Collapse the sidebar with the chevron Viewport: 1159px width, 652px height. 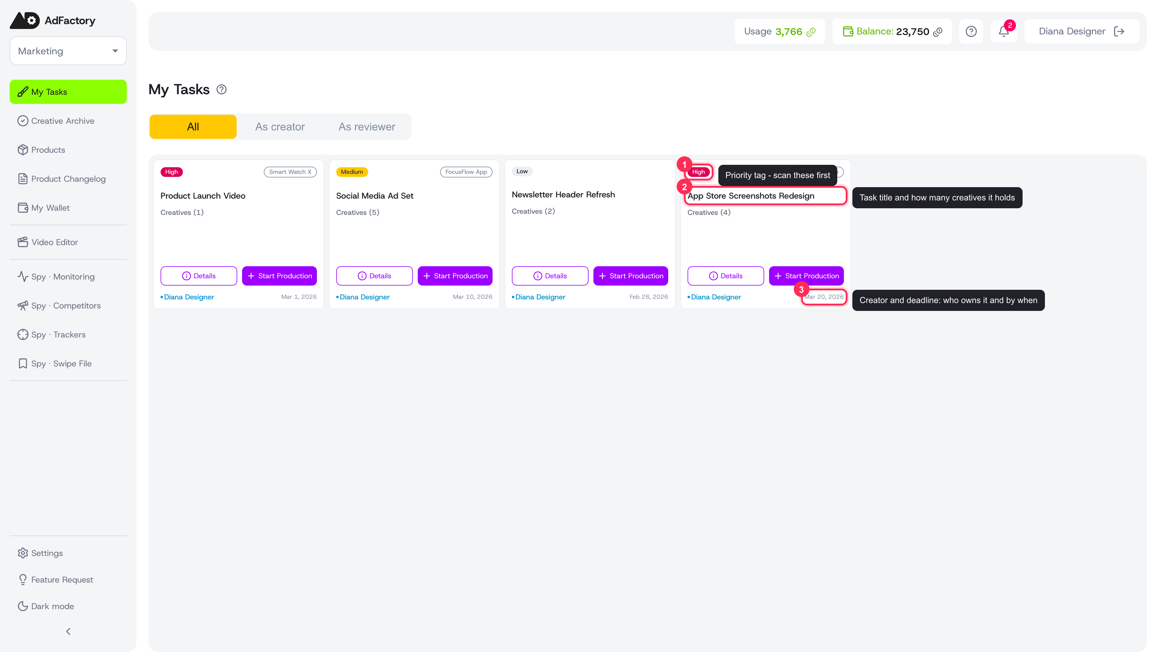pyautogui.click(x=68, y=631)
